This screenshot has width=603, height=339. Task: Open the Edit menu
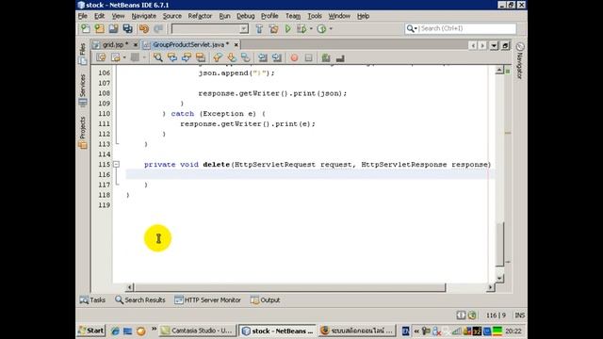click(99, 16)
